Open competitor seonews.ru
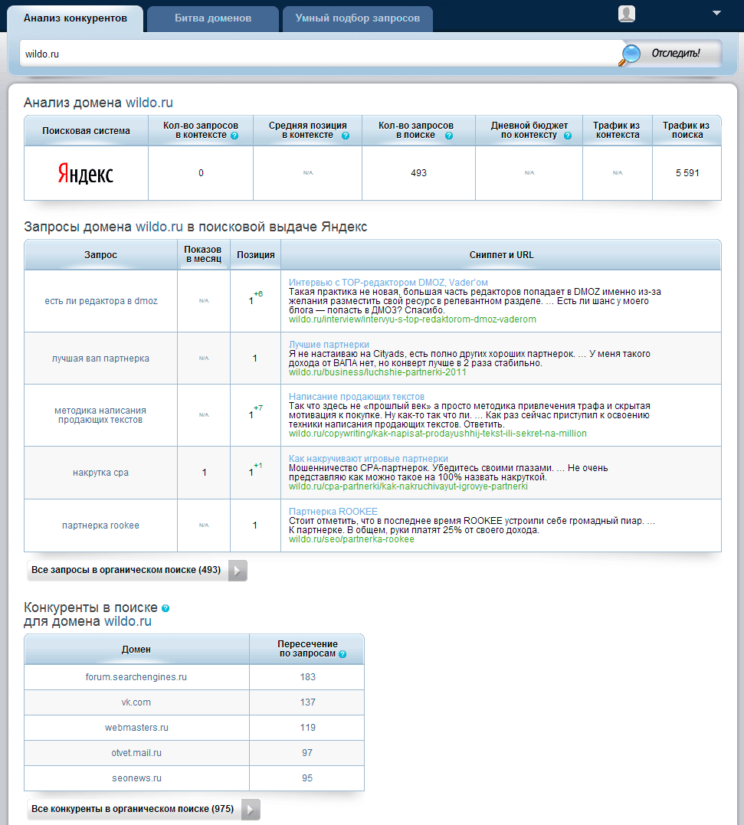 pos(136,778)
